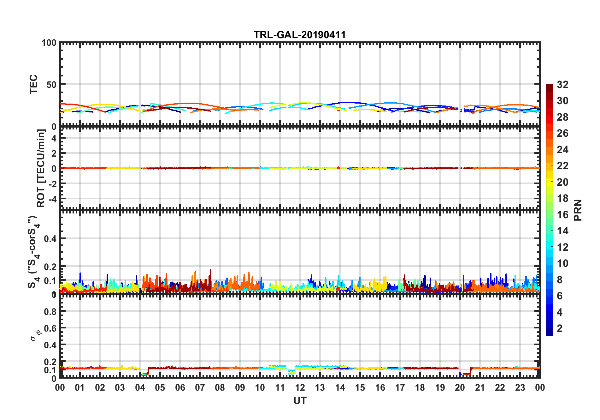Click the 0.8 tick on sigma phi axis
Screen dimensions: 600x420
pyautogui.click(x=50, y=312)
